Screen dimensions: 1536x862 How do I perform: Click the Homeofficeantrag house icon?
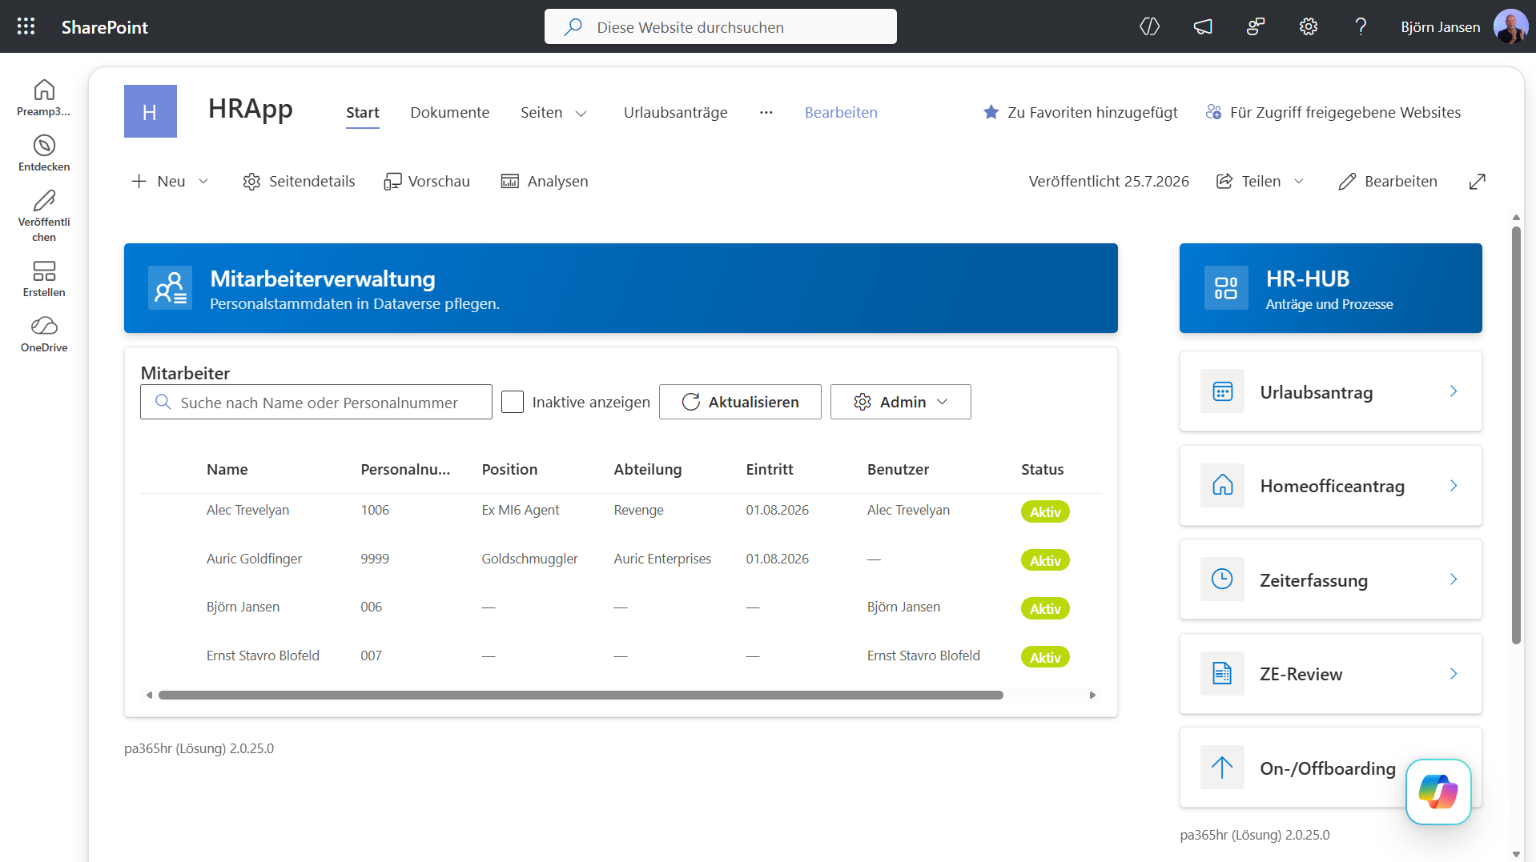point(1222,485)
